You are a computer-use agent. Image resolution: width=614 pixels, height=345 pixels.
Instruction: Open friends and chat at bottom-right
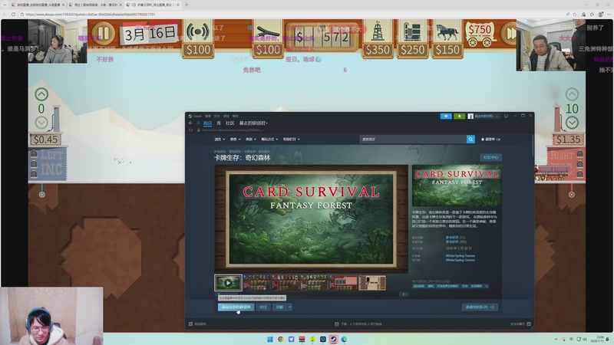pos(520,324)
